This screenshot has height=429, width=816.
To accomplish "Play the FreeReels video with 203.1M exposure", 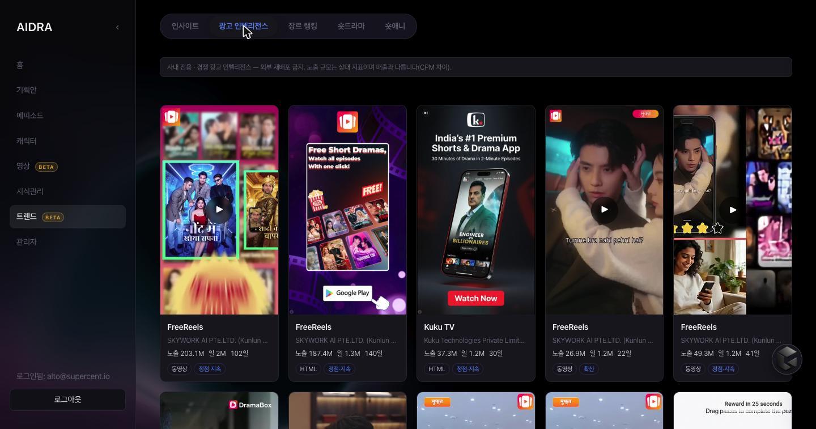I will [x=219, y=210].
